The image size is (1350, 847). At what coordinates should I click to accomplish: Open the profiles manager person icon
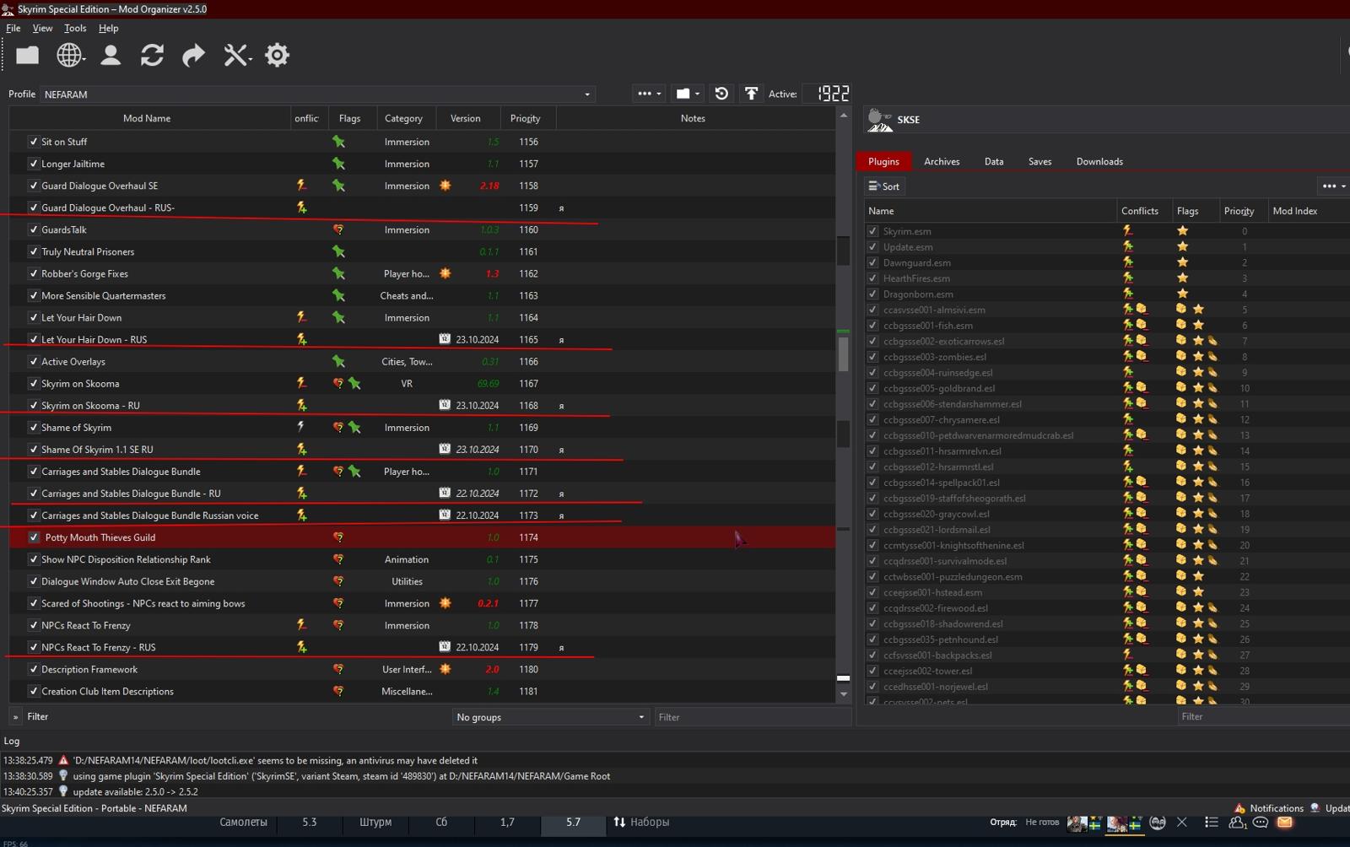point(111,56)
